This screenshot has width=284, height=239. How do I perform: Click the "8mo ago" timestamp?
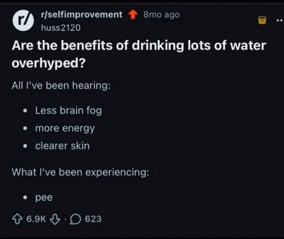coord(161,15)
